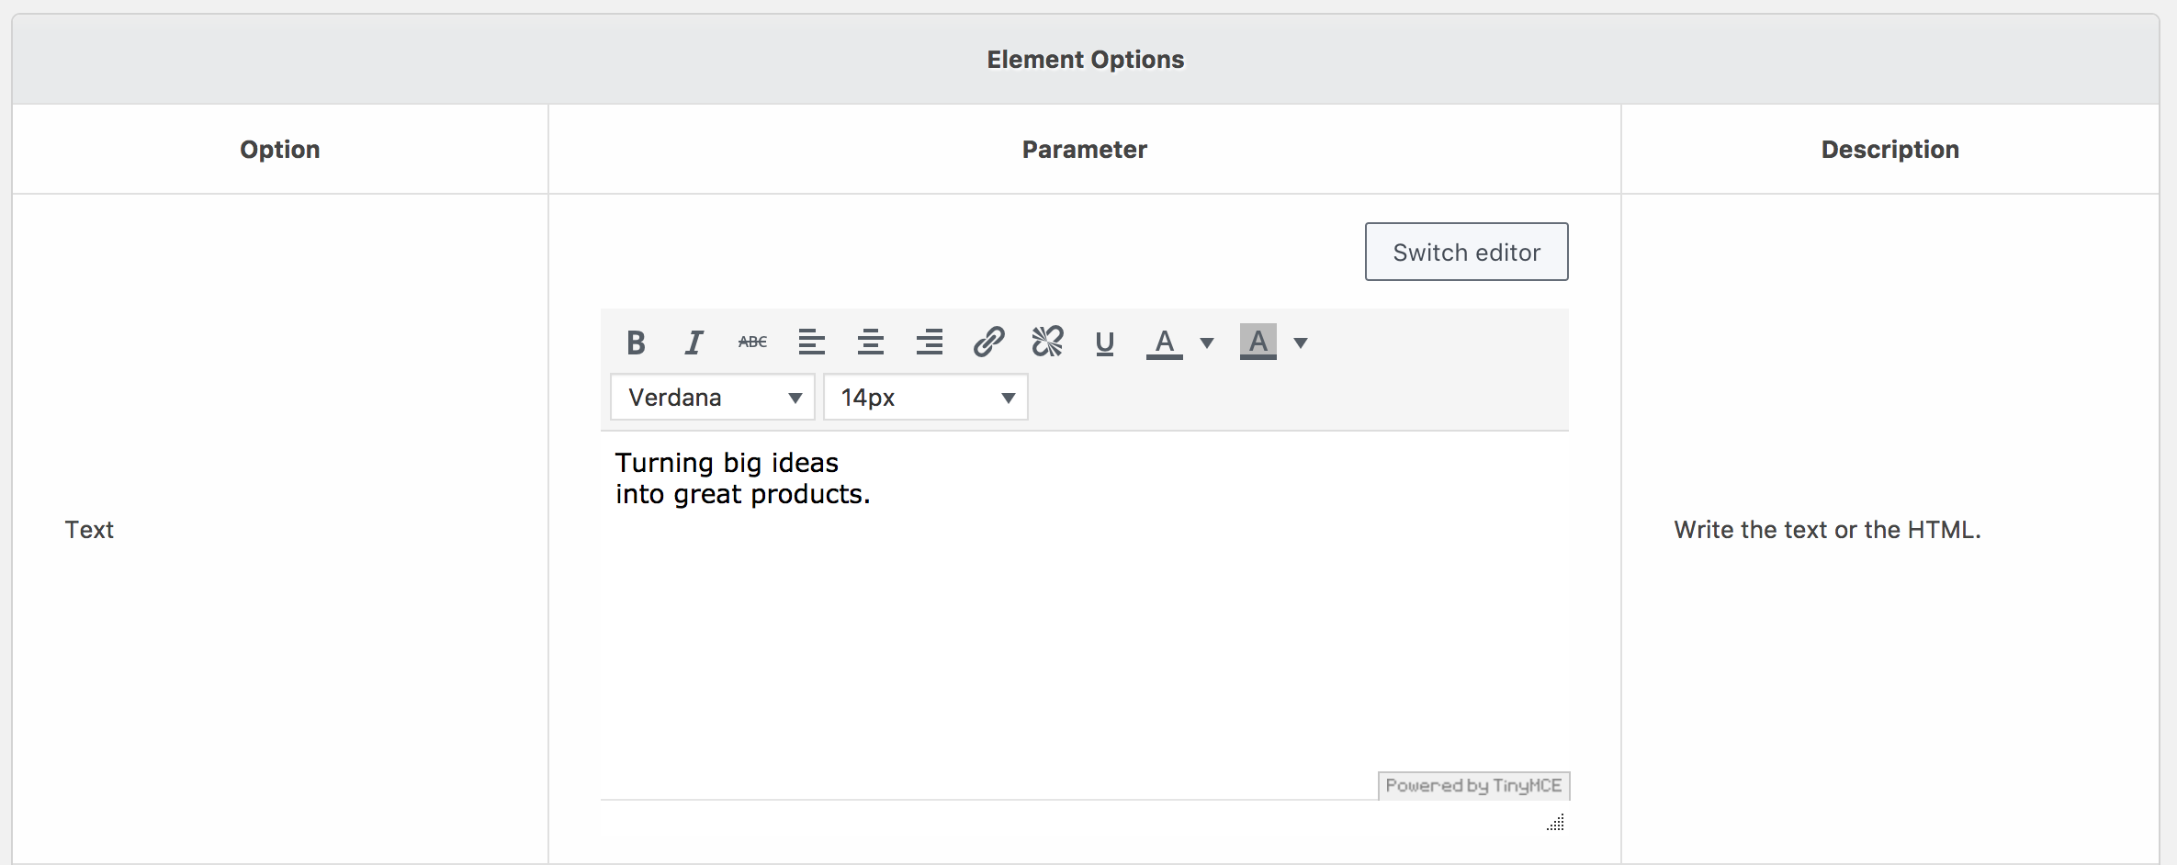Open the Verdana font family dropdown
The height and width of the screenshot is (865, 2177).
(713, 398)
